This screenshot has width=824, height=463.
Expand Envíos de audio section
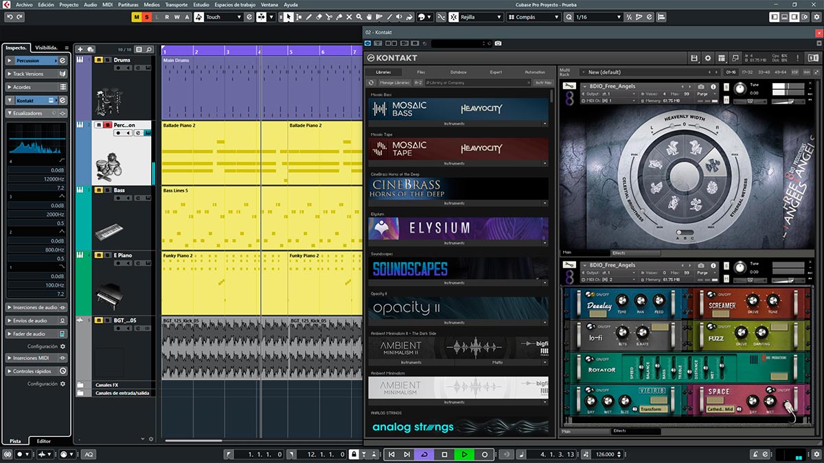coord(36,320)
